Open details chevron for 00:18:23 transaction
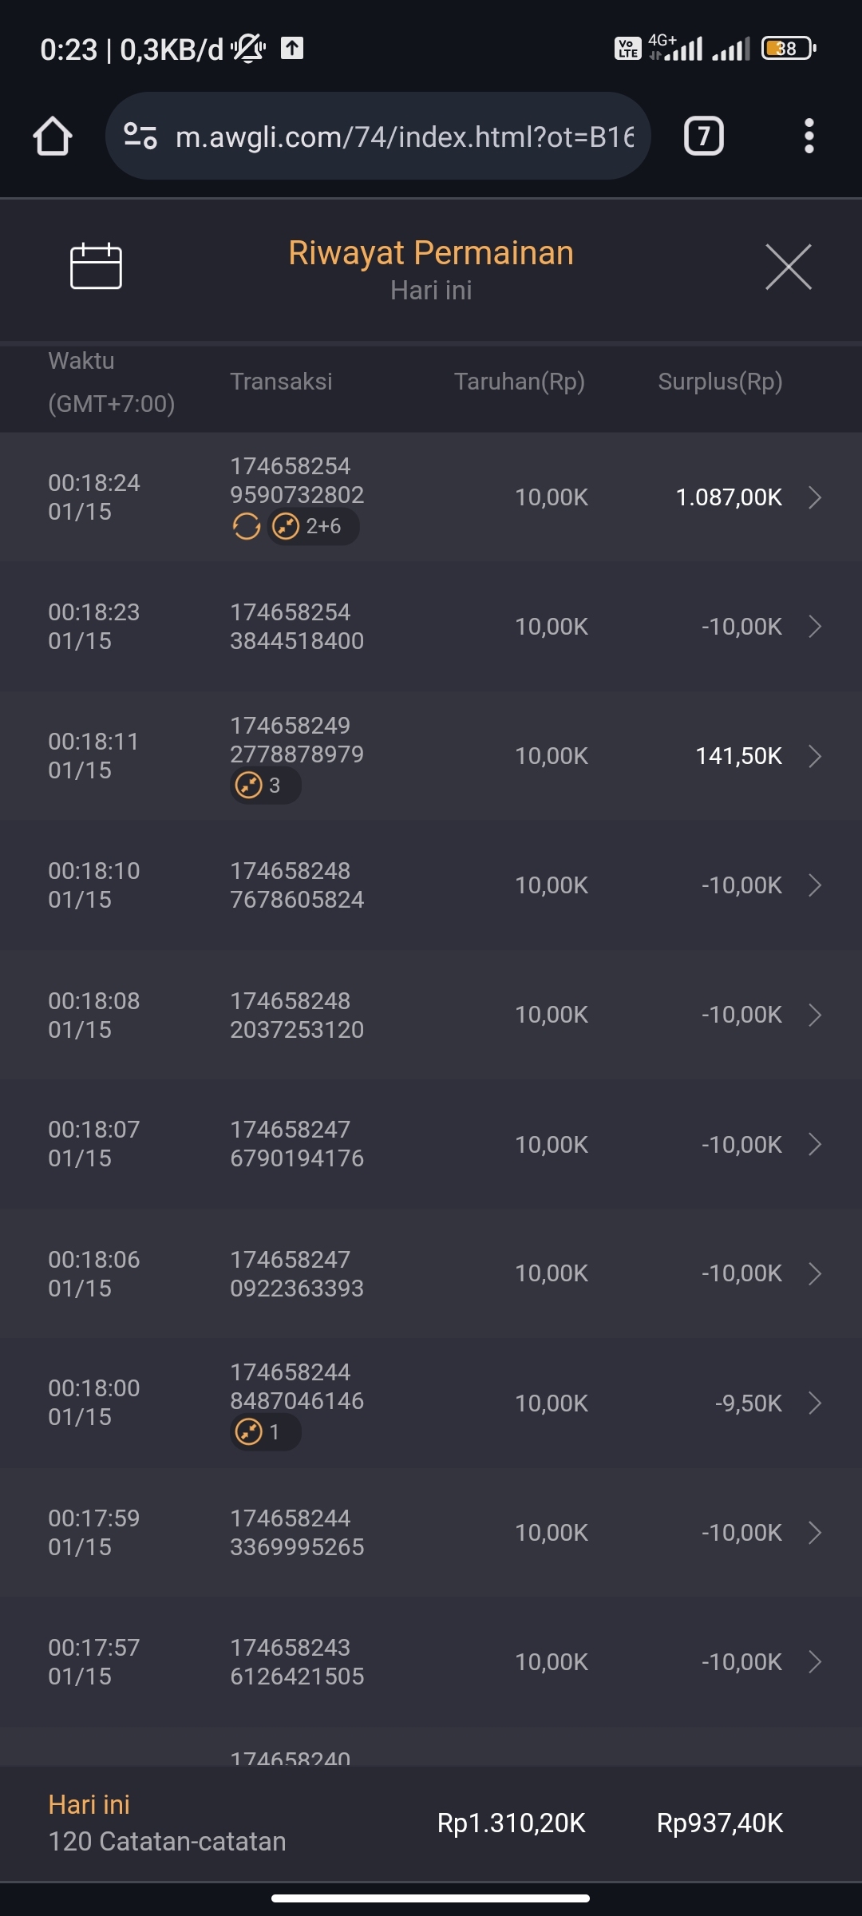 [814, 627]
